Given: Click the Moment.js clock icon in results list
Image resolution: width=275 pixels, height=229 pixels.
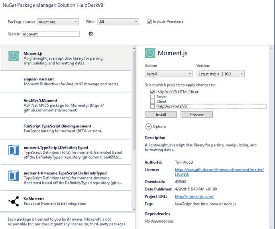Looking at the screenshot, I should [14, 56].
